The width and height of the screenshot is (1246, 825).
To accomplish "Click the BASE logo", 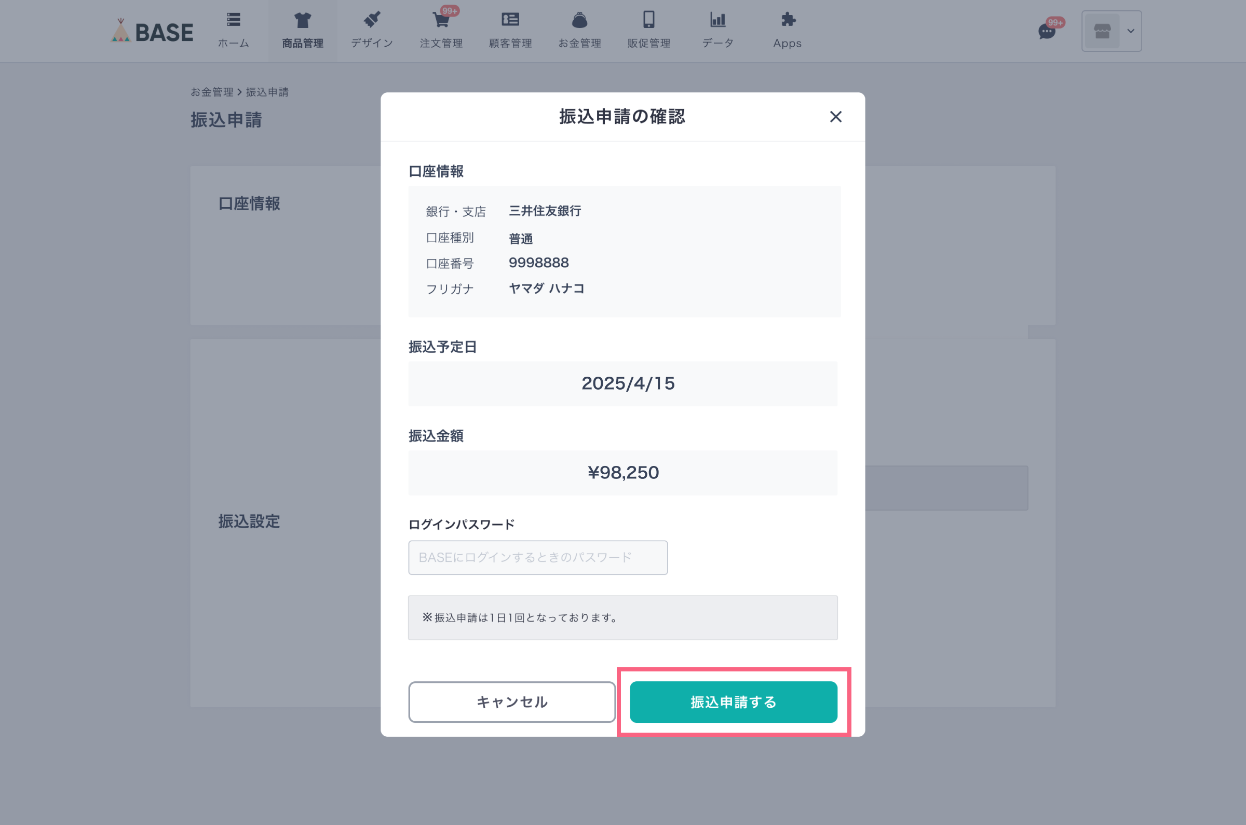I will (152, 31).
